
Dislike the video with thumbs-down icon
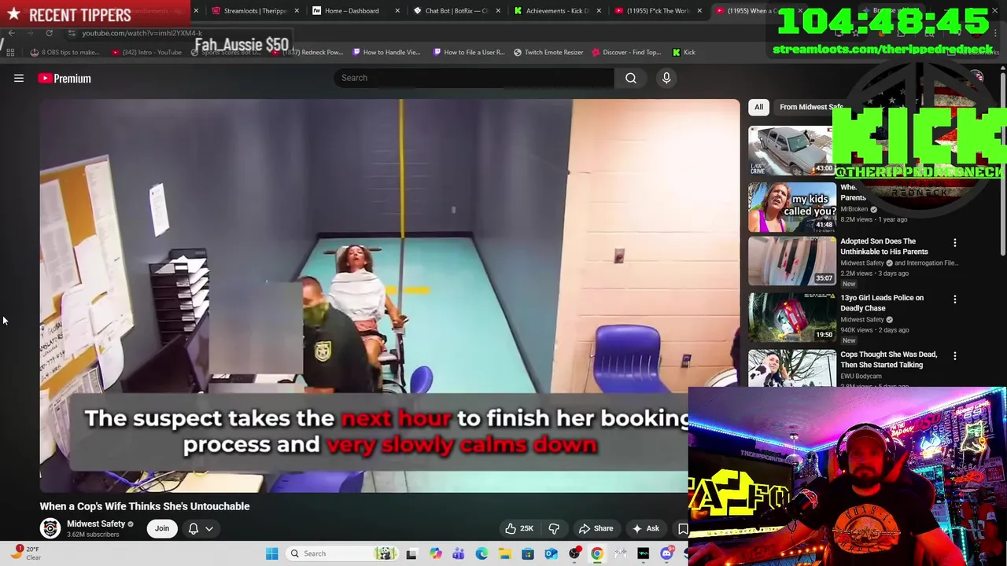[554, 528]
